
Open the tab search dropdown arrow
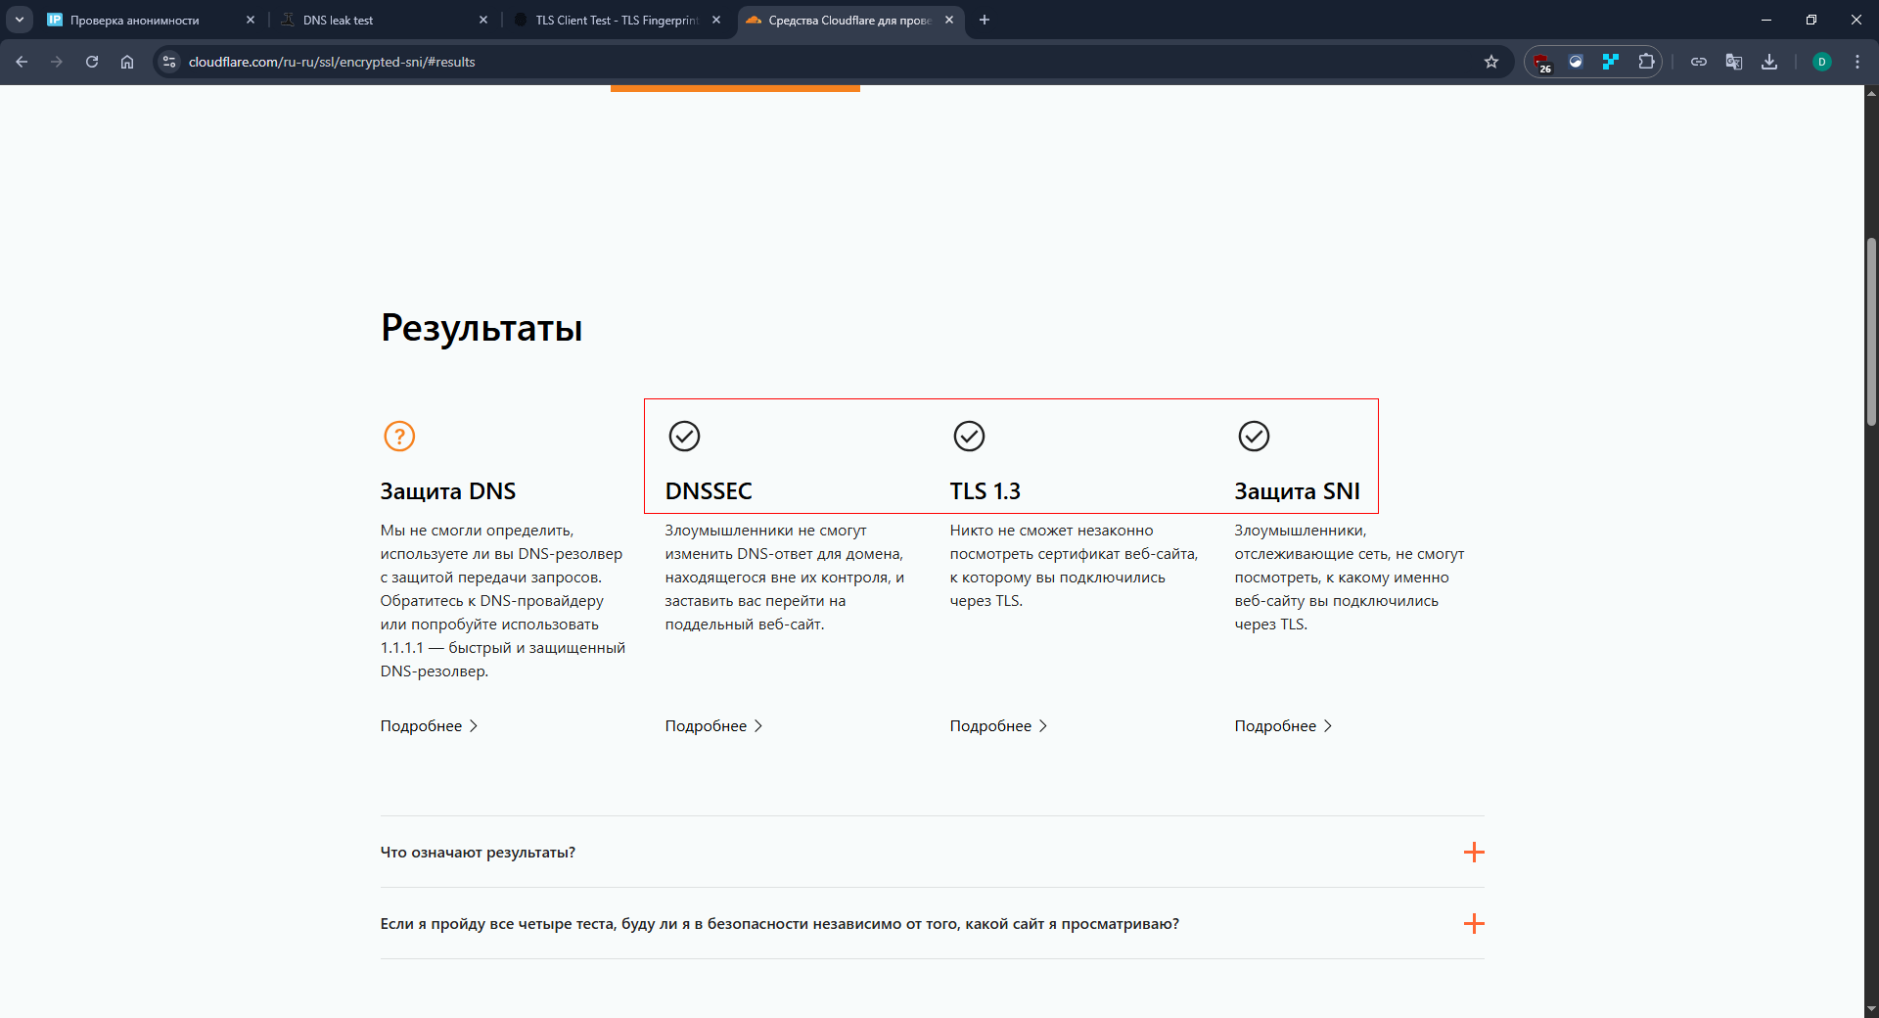click(x=19, y=20)
